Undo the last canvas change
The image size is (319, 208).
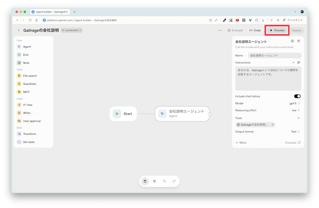(x=164, y=181)
